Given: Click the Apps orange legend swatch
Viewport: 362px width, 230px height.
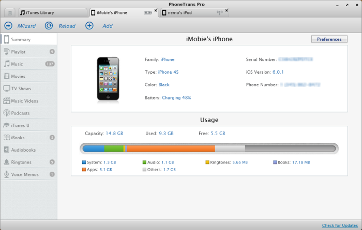Looking at the screenshot, I should pyautogui.click(x=84, y=170).
